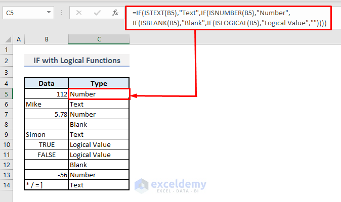
Task: Select the empty data cell in row 8
Action: (x=47, y=124)
